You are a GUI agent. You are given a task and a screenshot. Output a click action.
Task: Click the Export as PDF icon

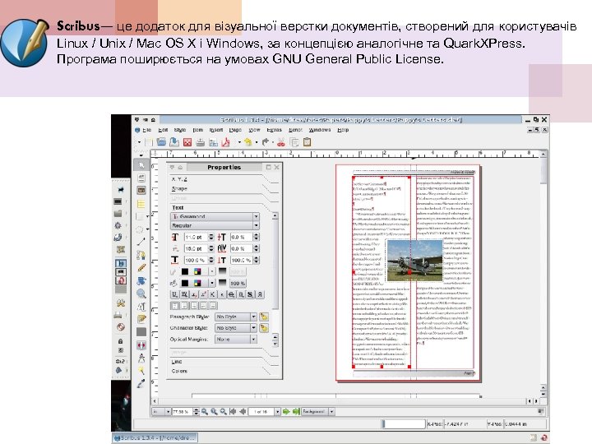[226, 142]
